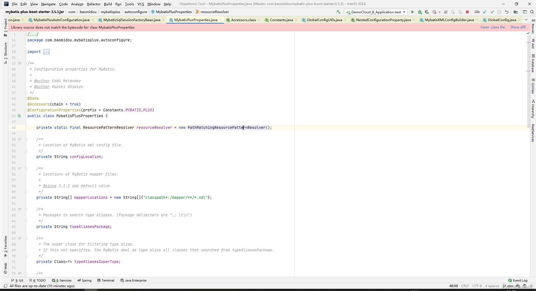Open the Terminal tool window

106,280
